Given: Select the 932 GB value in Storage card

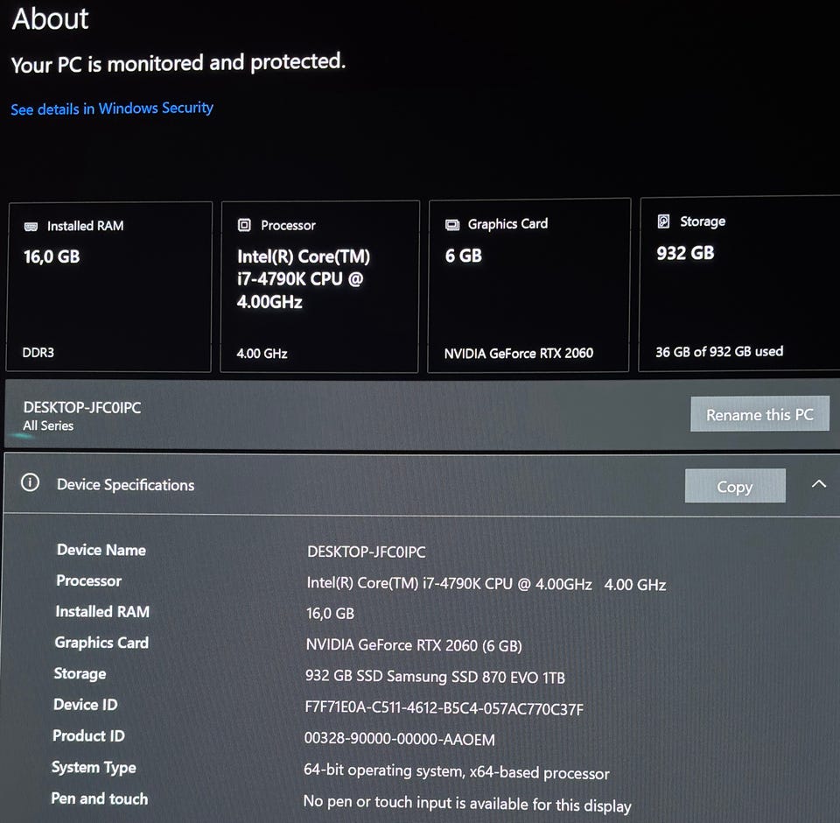Looking at the screenshot, I should [685, 253].
